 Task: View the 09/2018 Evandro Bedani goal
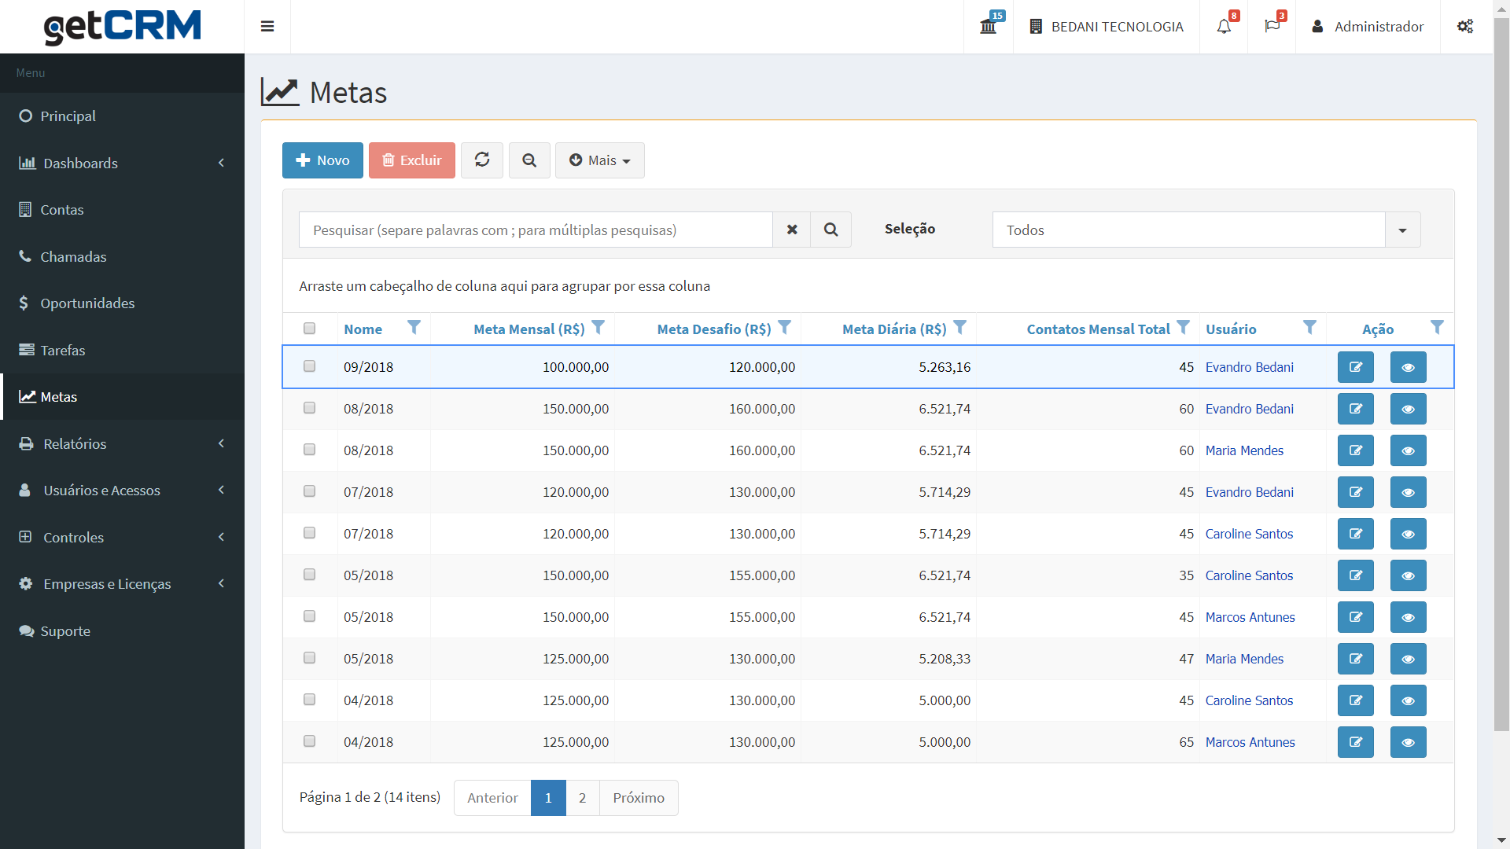click(1409, 367)
